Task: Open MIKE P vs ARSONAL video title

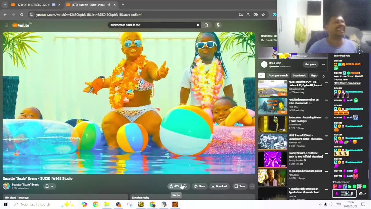Action: (306, 137)
